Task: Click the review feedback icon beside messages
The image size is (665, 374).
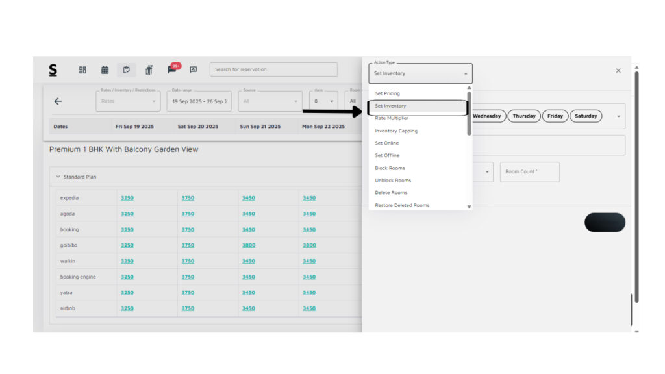Action: click(193, 69)
